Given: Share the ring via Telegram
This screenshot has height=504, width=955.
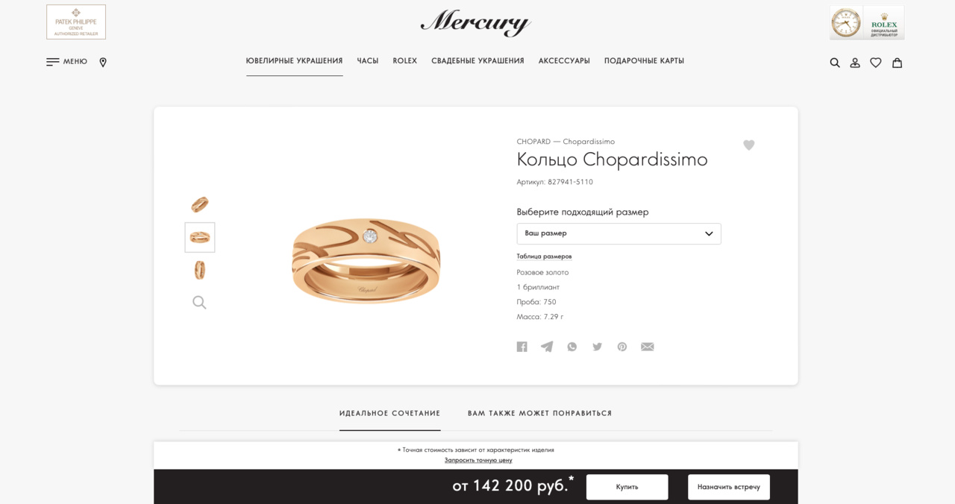Looking at the screenshot, I should (x=547, y=347).
